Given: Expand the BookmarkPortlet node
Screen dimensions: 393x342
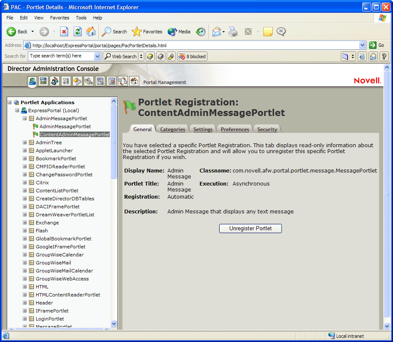Looking at the screenshot, I should click(24, 159).
